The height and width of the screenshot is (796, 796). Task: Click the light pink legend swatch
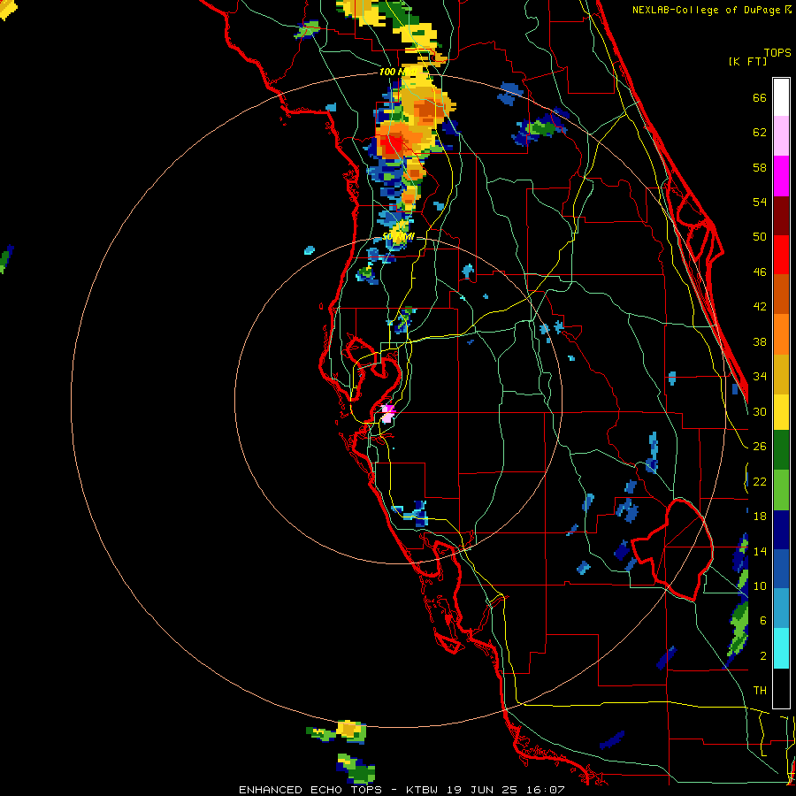[x=781, y=136]
